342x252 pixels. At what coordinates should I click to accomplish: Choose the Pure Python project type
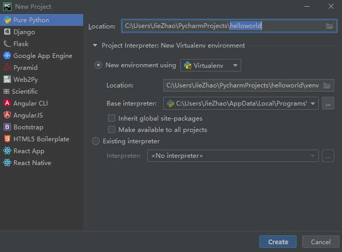point(41,20)
